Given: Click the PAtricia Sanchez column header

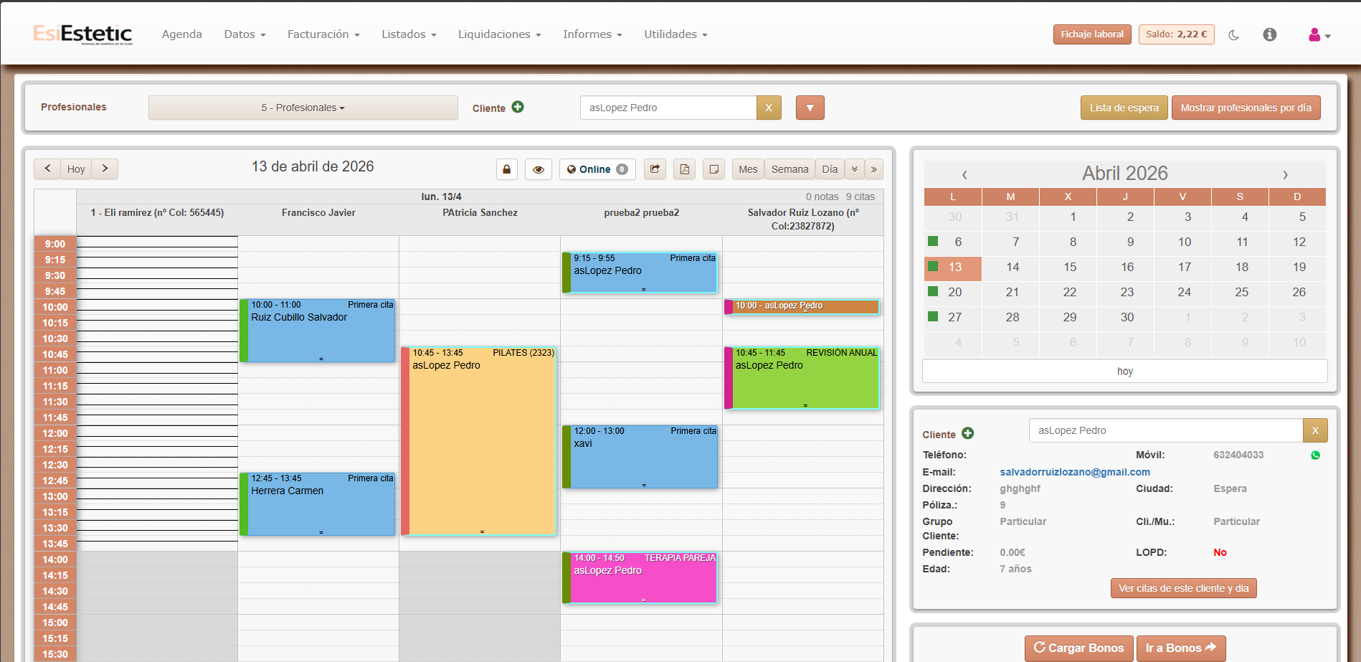Looking at the screenshot, I should tap(480, 212).
